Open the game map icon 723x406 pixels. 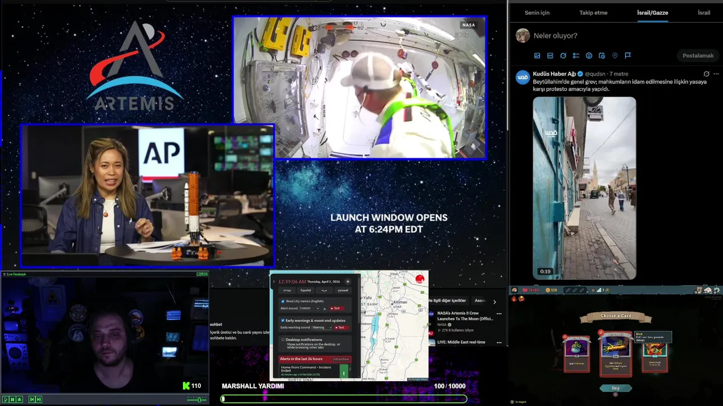click(x=699, y=290)
